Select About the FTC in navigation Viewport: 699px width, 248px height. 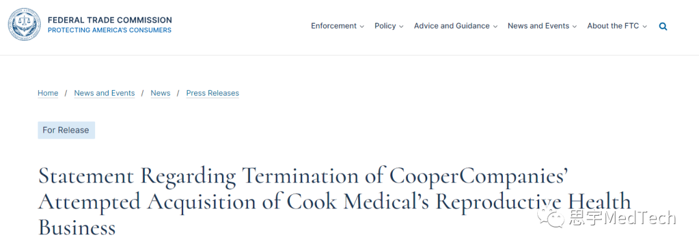[x=613, y=26]
